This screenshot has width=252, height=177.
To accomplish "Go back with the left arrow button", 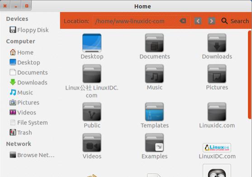I will [198, 21].
